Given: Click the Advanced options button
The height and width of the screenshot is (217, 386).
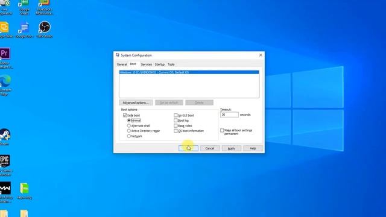Looking at the screenshot, I should tap(136, 102).
